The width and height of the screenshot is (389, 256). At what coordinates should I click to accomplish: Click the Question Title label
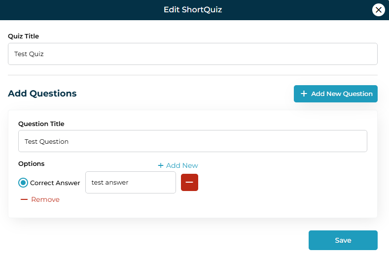pos(41,124)
